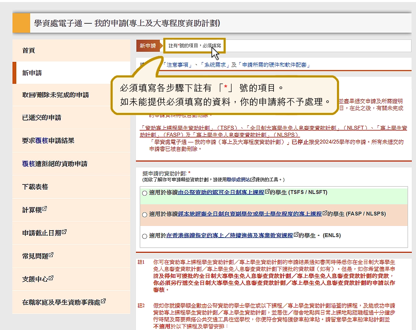Screen dimensions: 416x330
Task: Click external link icon beside 在職家庭及學生資助事務處
Action: [x=103, y=301]
